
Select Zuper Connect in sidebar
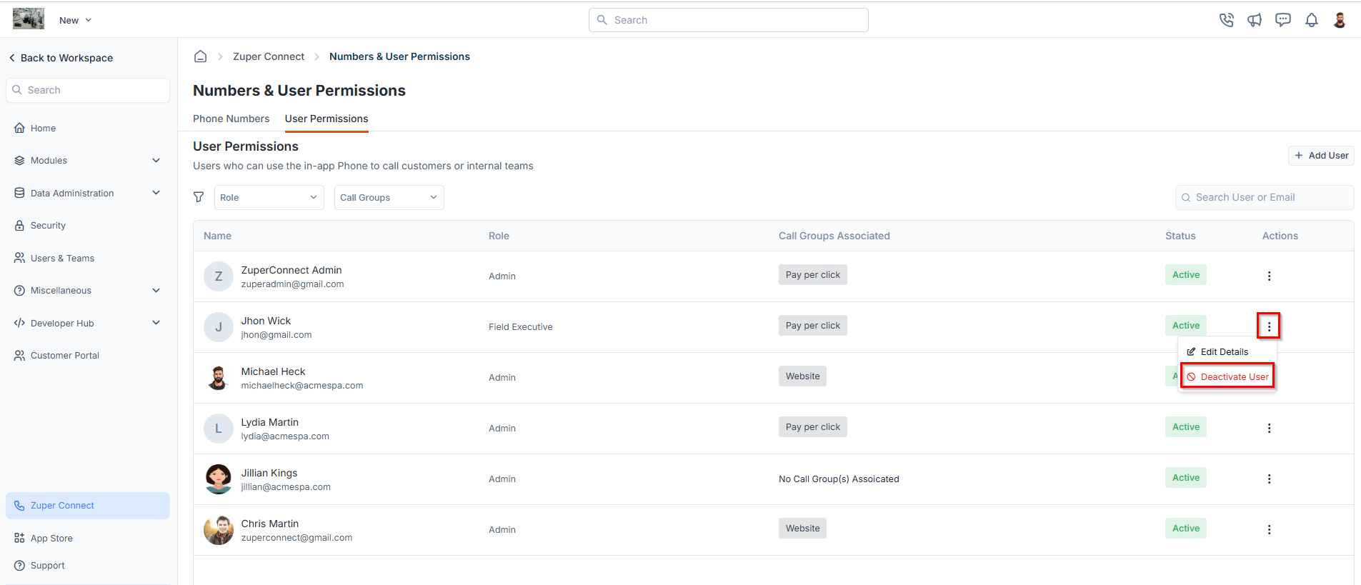coord(88,506)
